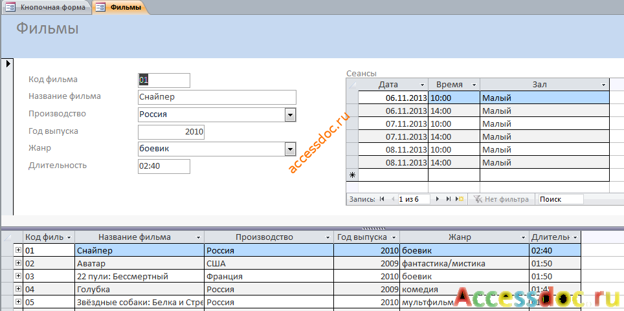Jump to last record in Сеансы navigator
Screen dimensions: 624x311
[448, 199]
